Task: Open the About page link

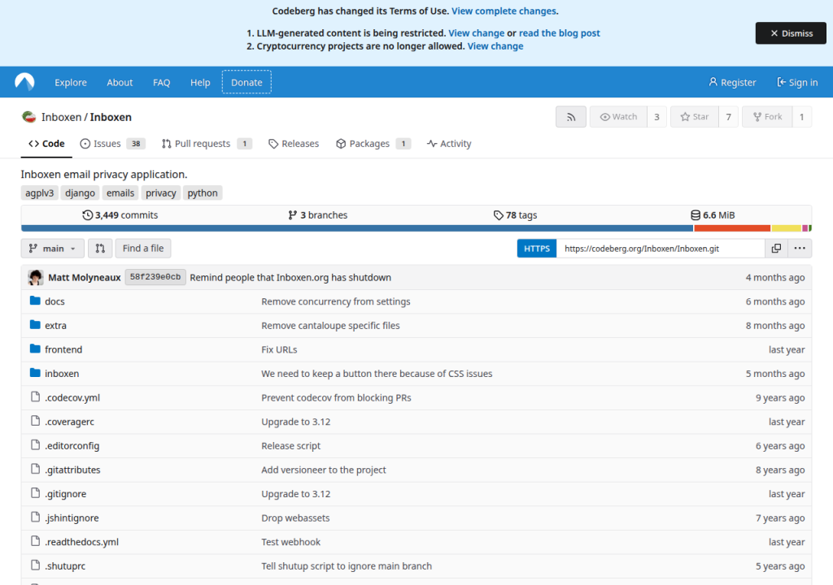Action: point(120,82)
